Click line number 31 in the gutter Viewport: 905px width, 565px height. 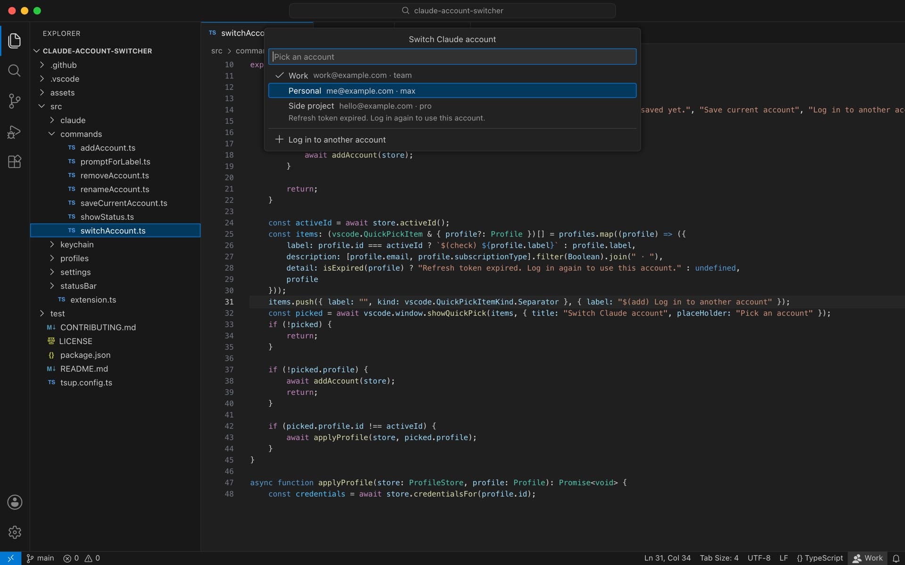tap(229, 302)
